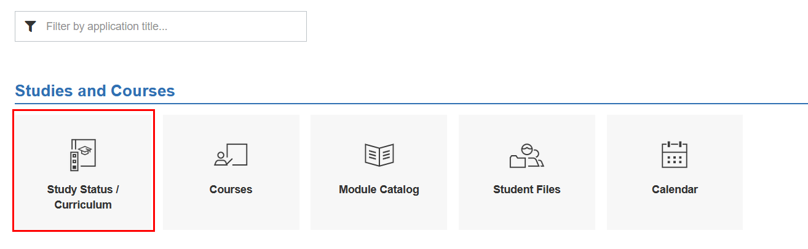Image resolution: width=808 pixels, height=249 pixels.
Task: Click the Student Files folder-person icon
Action: (x=526, y=155)
